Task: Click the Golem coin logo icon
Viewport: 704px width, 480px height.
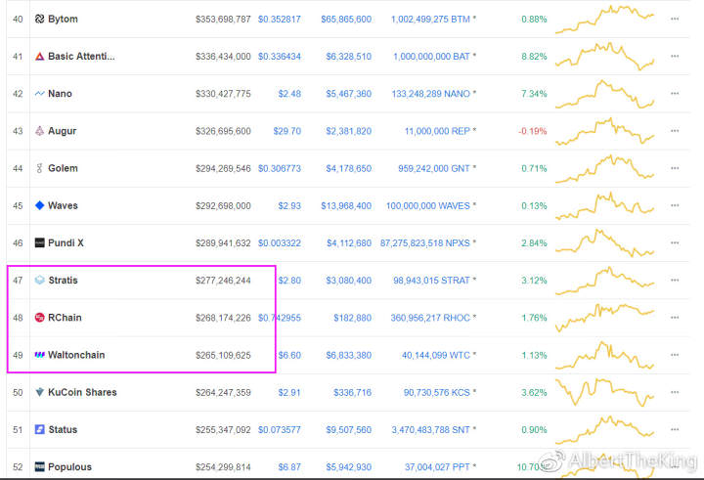Action: click(x=39, y=168)
